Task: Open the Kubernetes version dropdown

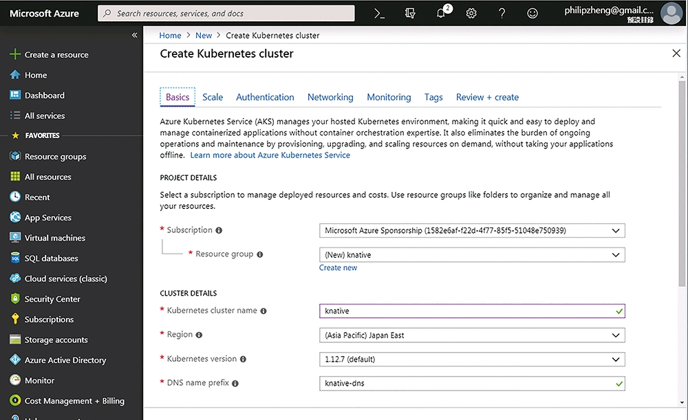Action: pyautogui.click(x=472, y=360)
